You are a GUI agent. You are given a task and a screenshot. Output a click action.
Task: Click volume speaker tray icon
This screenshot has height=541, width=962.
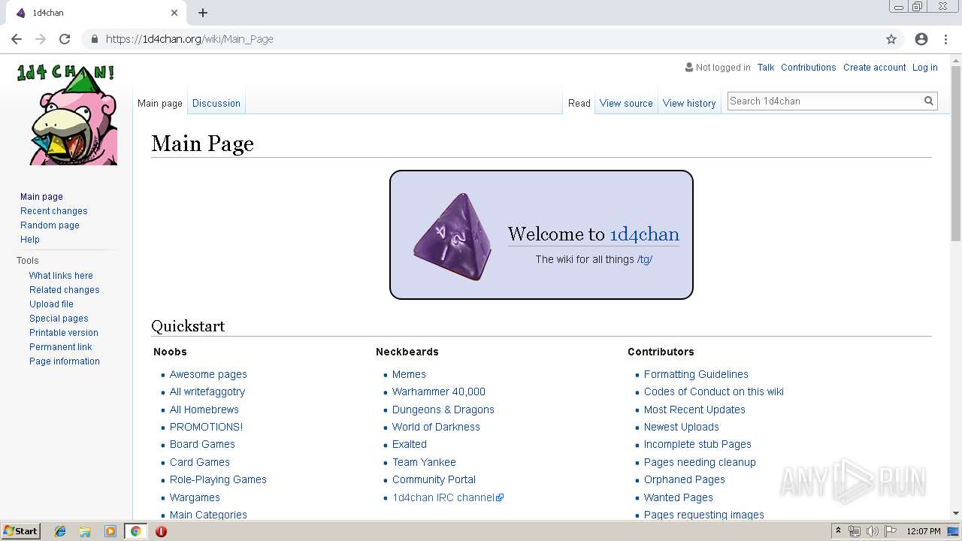click(873, 531)
